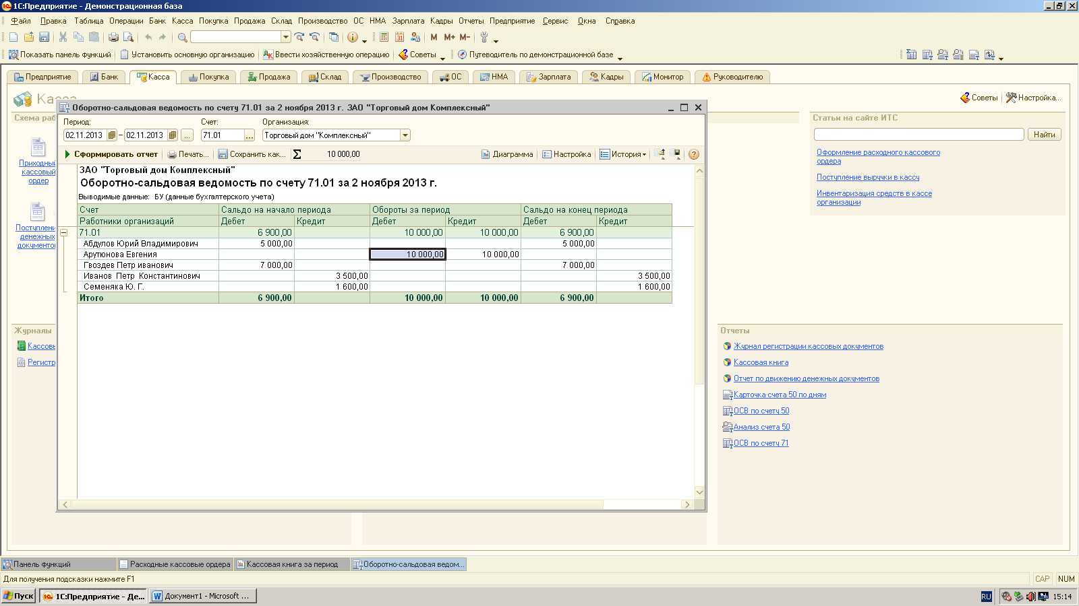Click Настройка... button at top right of Касса
Image resolution: width=1079 pixels, height=606 pixels.
[x=1033, y=98]
